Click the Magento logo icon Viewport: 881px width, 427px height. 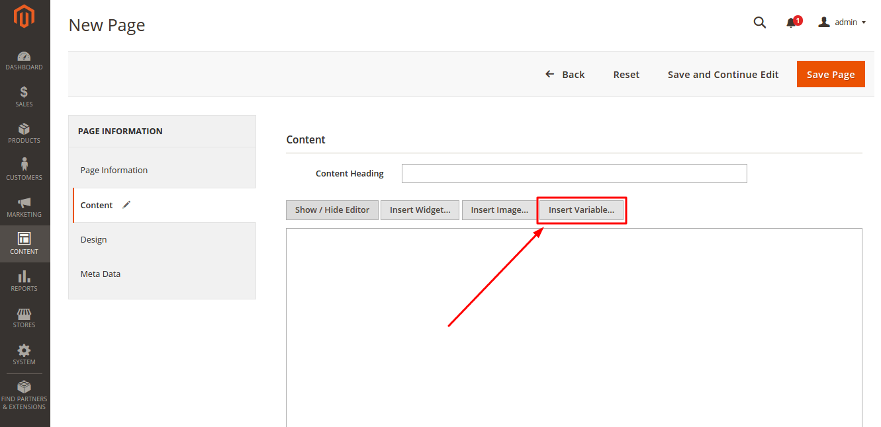(x=24, y=17)
